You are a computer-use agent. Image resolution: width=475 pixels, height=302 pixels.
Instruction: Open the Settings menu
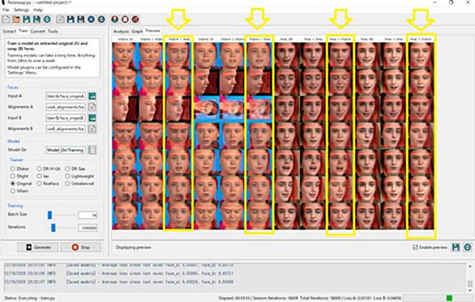coord(21,10)
